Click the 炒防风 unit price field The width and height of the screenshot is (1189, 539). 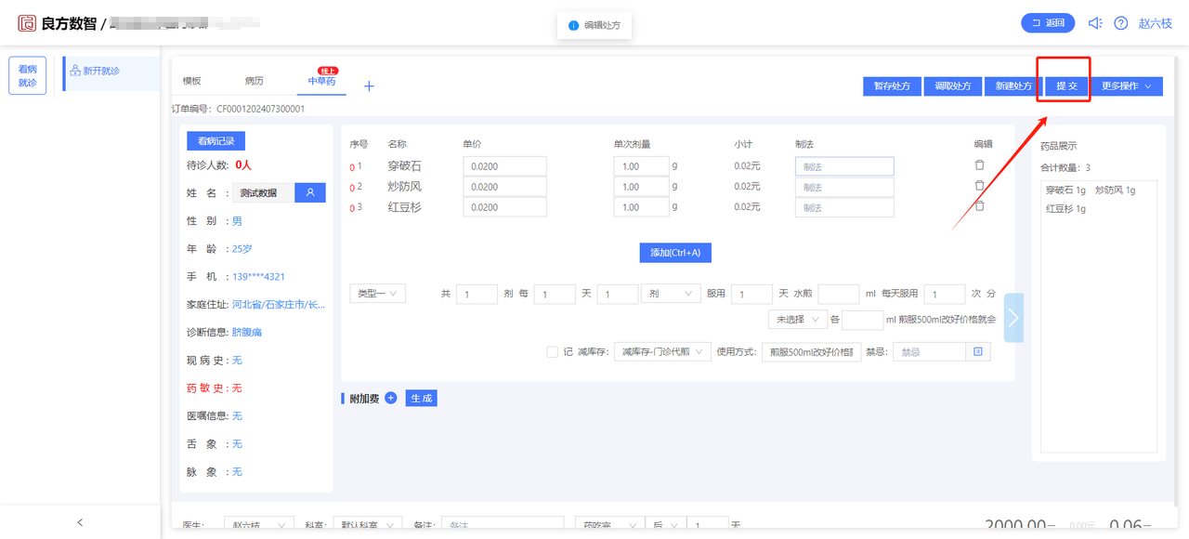pyautogui.click(x=504, y=187)
